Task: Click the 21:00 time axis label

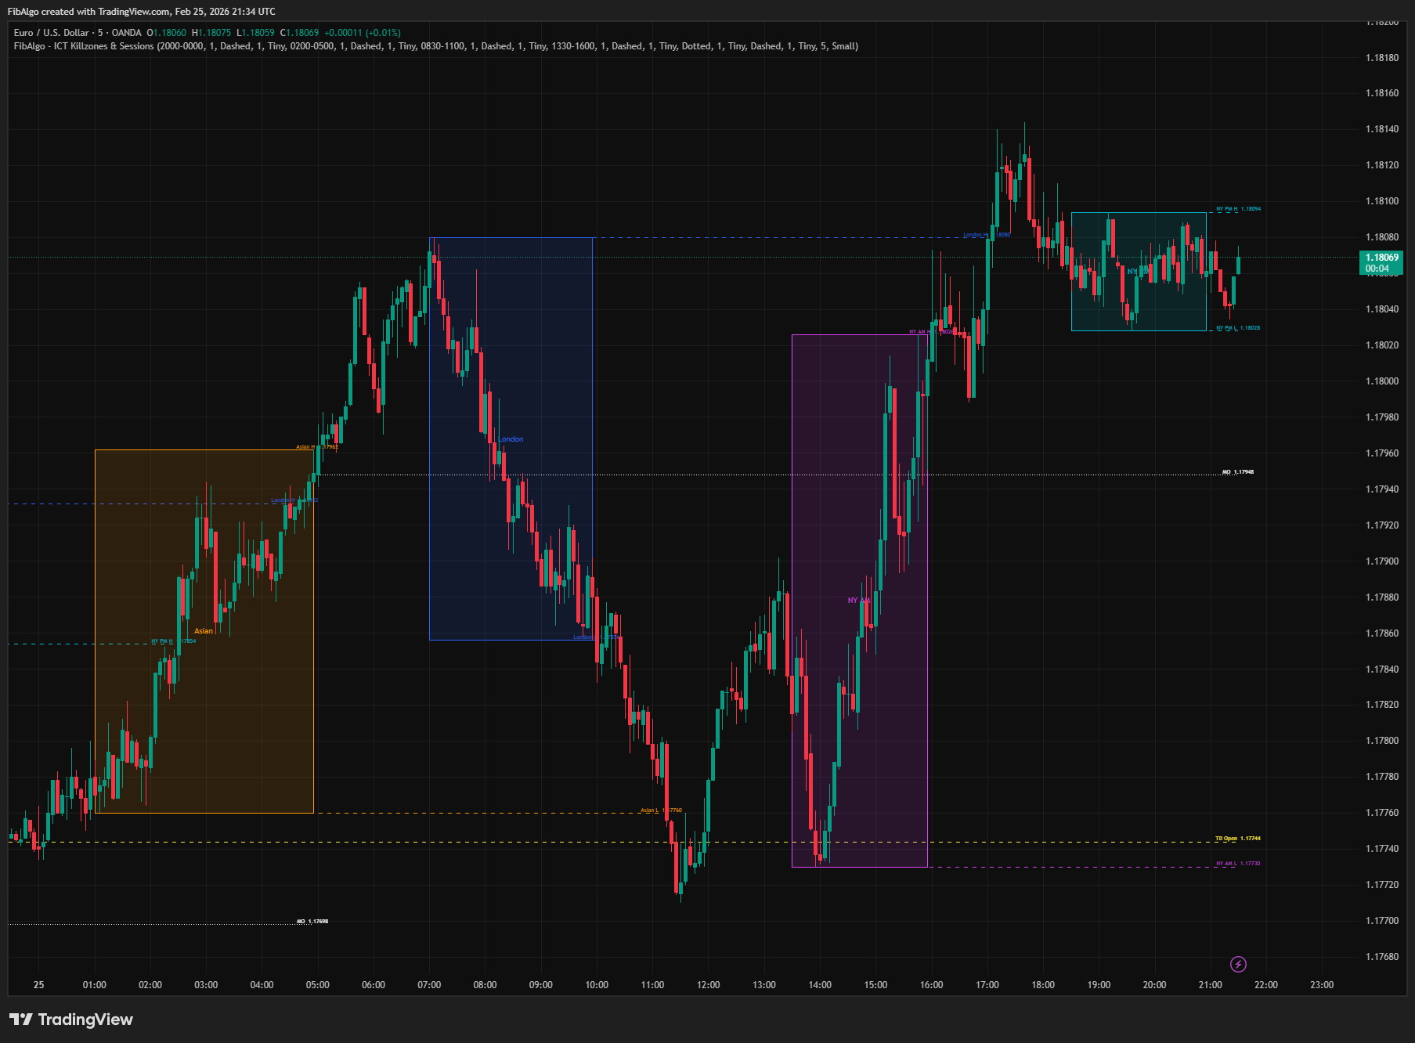Action: click(x=1211, y=985)
